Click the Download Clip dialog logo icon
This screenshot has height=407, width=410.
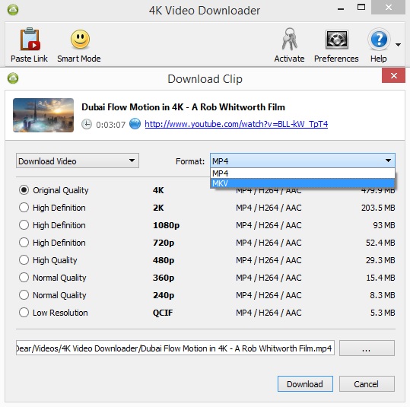point(13,78)
